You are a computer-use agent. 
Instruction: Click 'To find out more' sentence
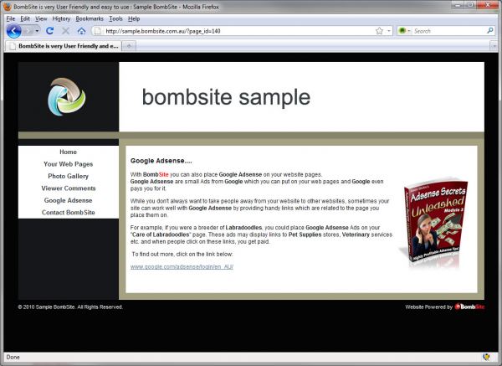182,254
